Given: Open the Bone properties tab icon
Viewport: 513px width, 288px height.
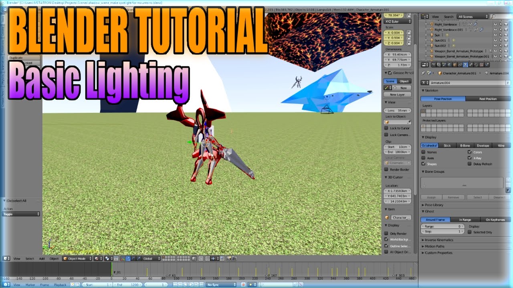Looking at the screenshot, I should [x=471, y=65].
